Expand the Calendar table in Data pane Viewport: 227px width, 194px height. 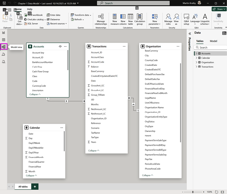click(196, 58)
